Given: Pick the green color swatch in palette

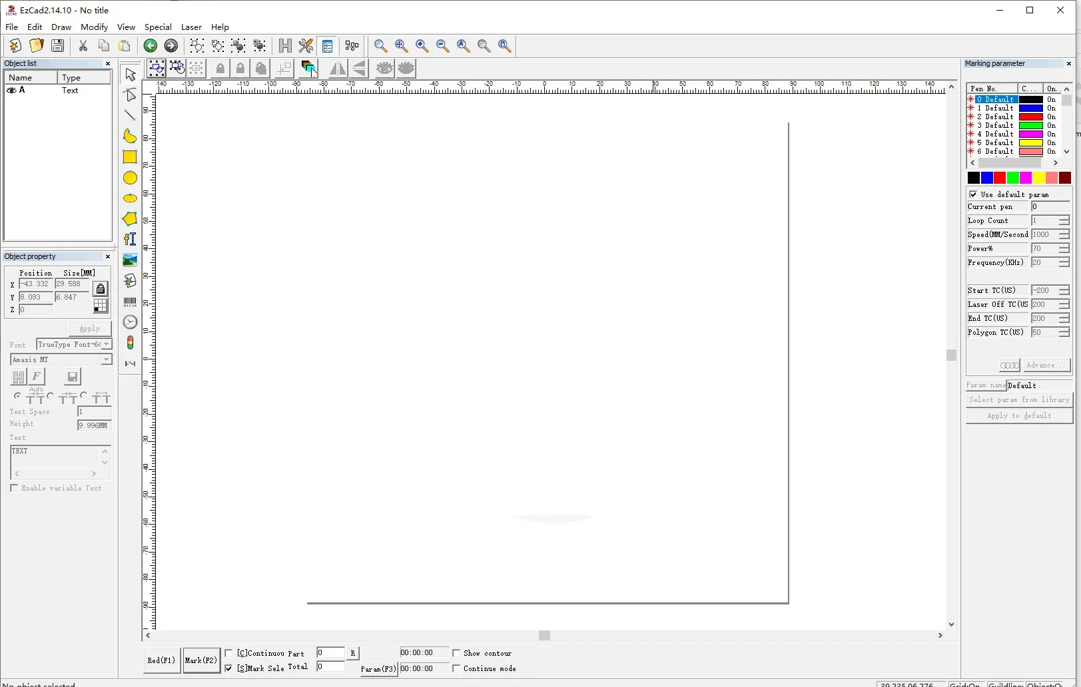Looking at the screenshot, I should click(x=1012, y=178).
